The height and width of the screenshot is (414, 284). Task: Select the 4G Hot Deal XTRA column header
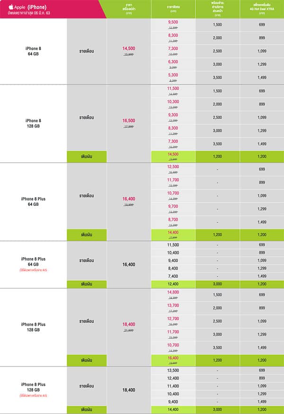262,9
